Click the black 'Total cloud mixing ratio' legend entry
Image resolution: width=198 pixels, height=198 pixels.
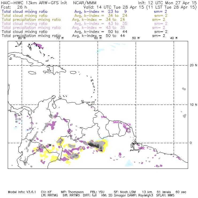[25, 32]
